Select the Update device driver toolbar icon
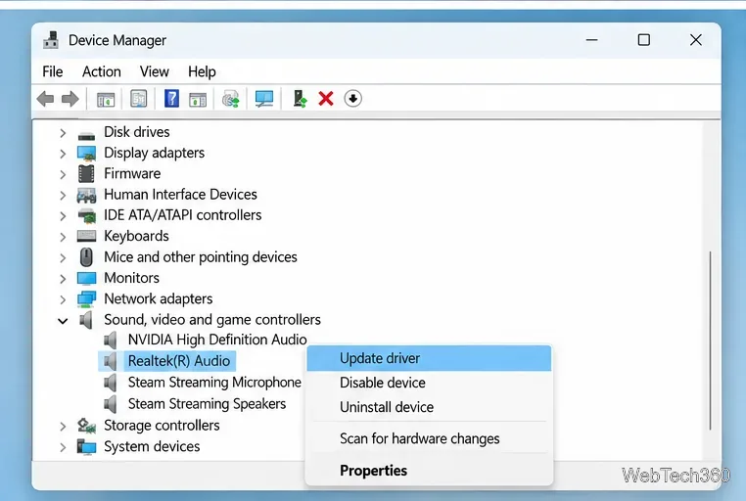Screen dimensions: 746x501 pyautogui.click(x=230, y=99)
